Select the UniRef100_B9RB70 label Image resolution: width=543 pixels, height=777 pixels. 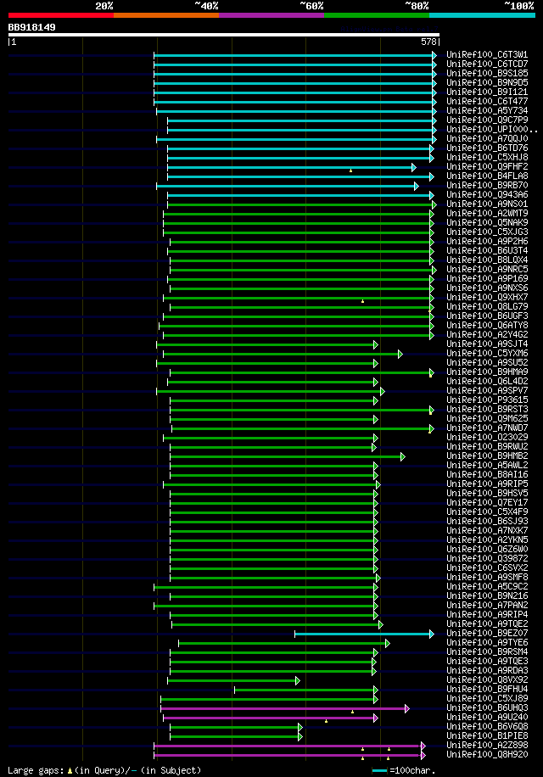click(x=487, y=185)
